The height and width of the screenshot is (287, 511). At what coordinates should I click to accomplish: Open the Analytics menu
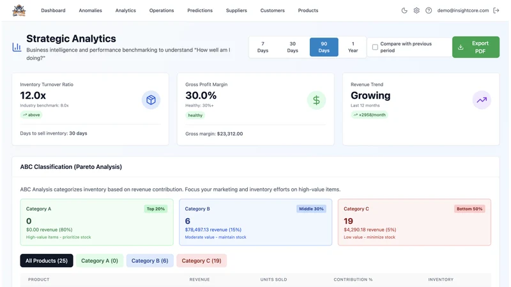125,10
